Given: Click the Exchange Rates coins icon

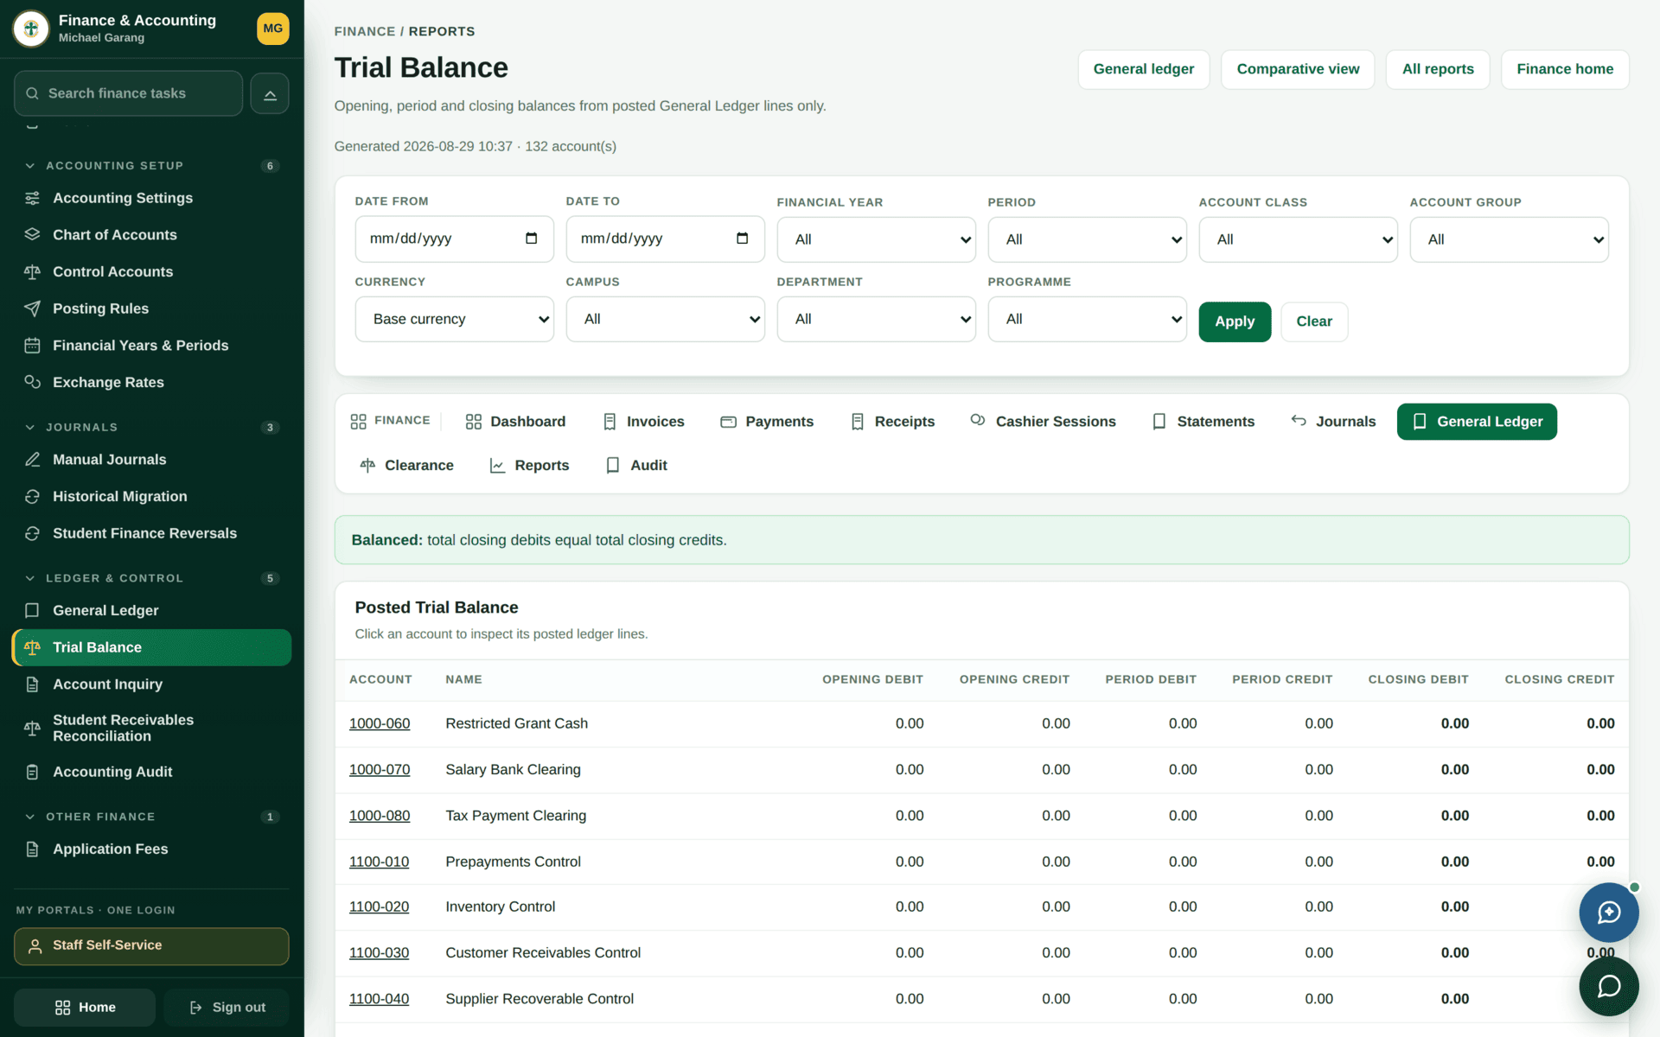Looking at the screenshot, I should pos(32,382).
